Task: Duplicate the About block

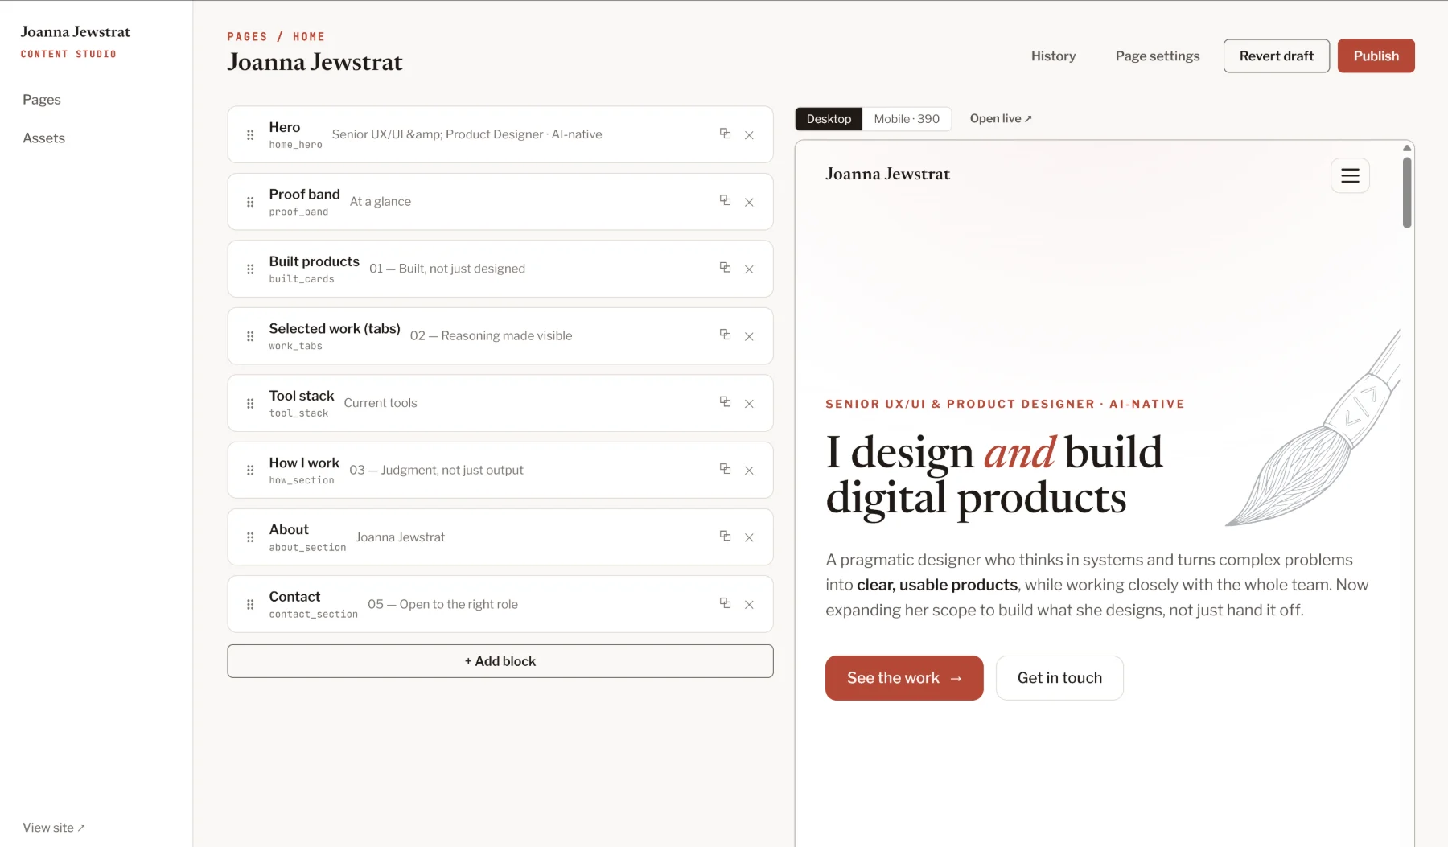Action: (725, 536)
